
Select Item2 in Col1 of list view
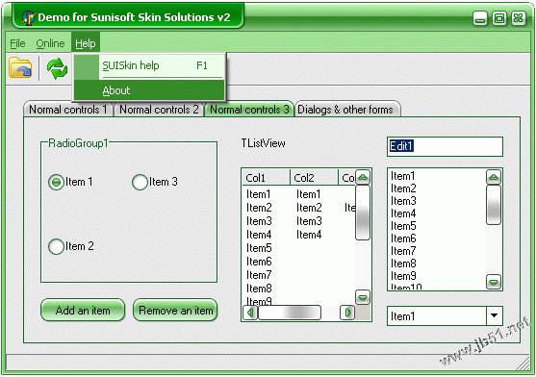259,208
